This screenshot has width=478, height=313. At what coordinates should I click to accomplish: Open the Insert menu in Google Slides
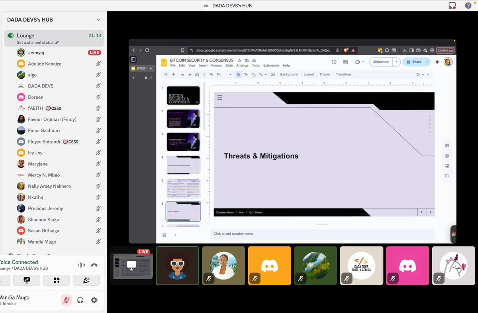coord(203,66)
